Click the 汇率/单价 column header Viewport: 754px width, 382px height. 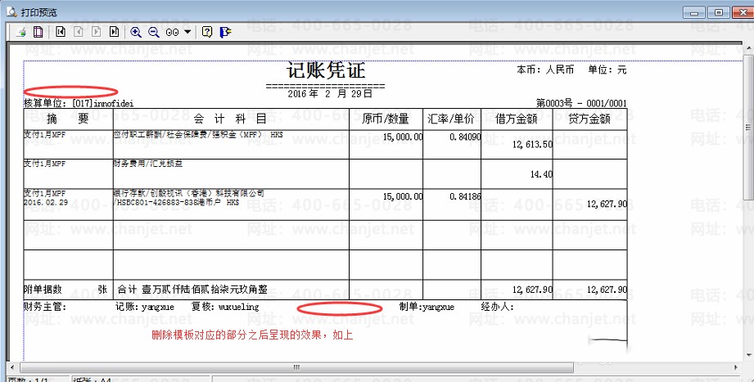pos(451,119)
